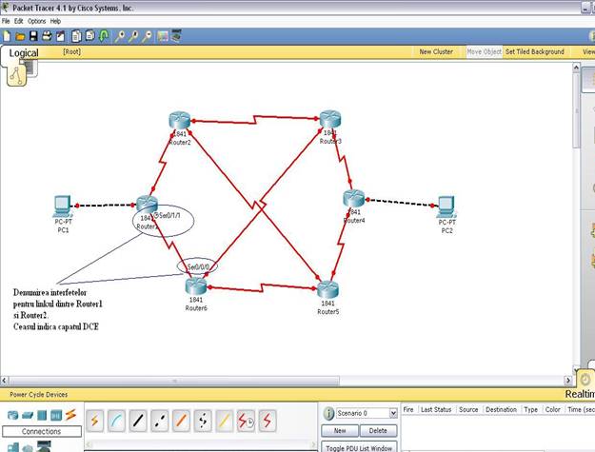Click the green Undo arrow icon
The width and height of the screenshot is (595, 452).
pos(104,36)
